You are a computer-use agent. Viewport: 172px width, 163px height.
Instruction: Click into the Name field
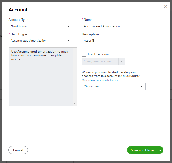(112, 26)
